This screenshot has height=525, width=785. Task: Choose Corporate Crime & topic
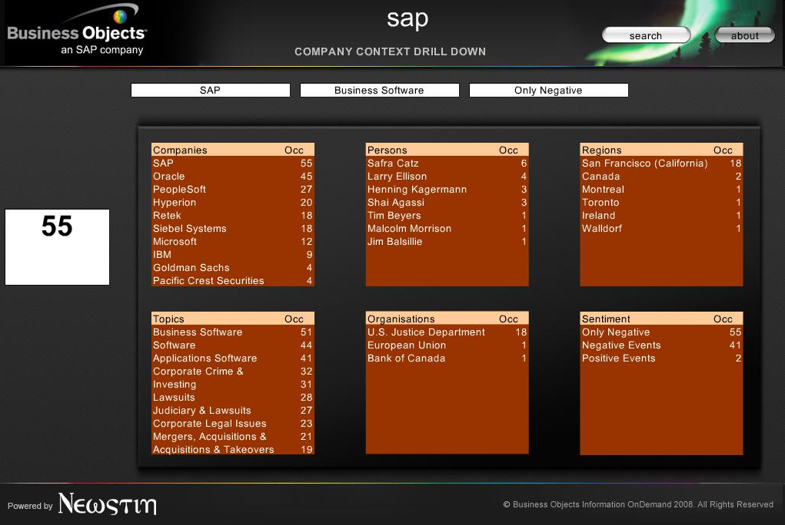tap(233, 371)
